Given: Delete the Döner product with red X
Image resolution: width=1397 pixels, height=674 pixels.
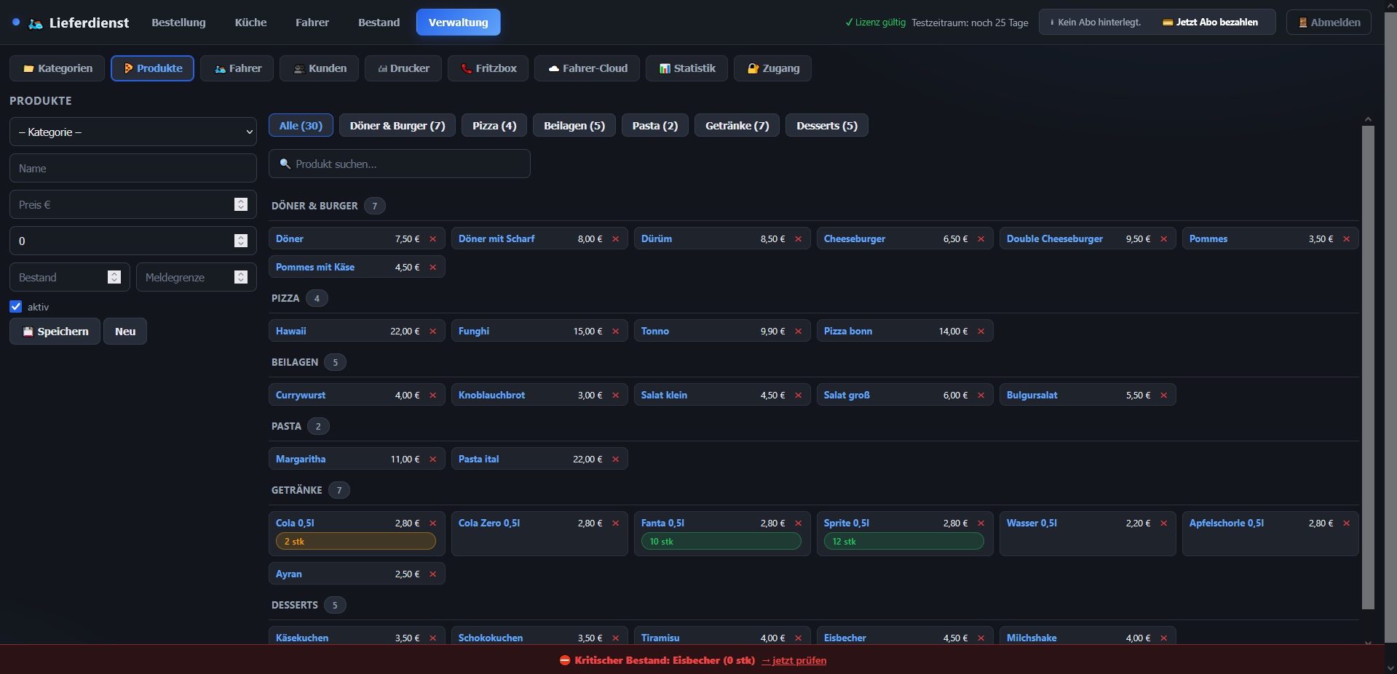Looking at the screenshot, I should 432,239.
